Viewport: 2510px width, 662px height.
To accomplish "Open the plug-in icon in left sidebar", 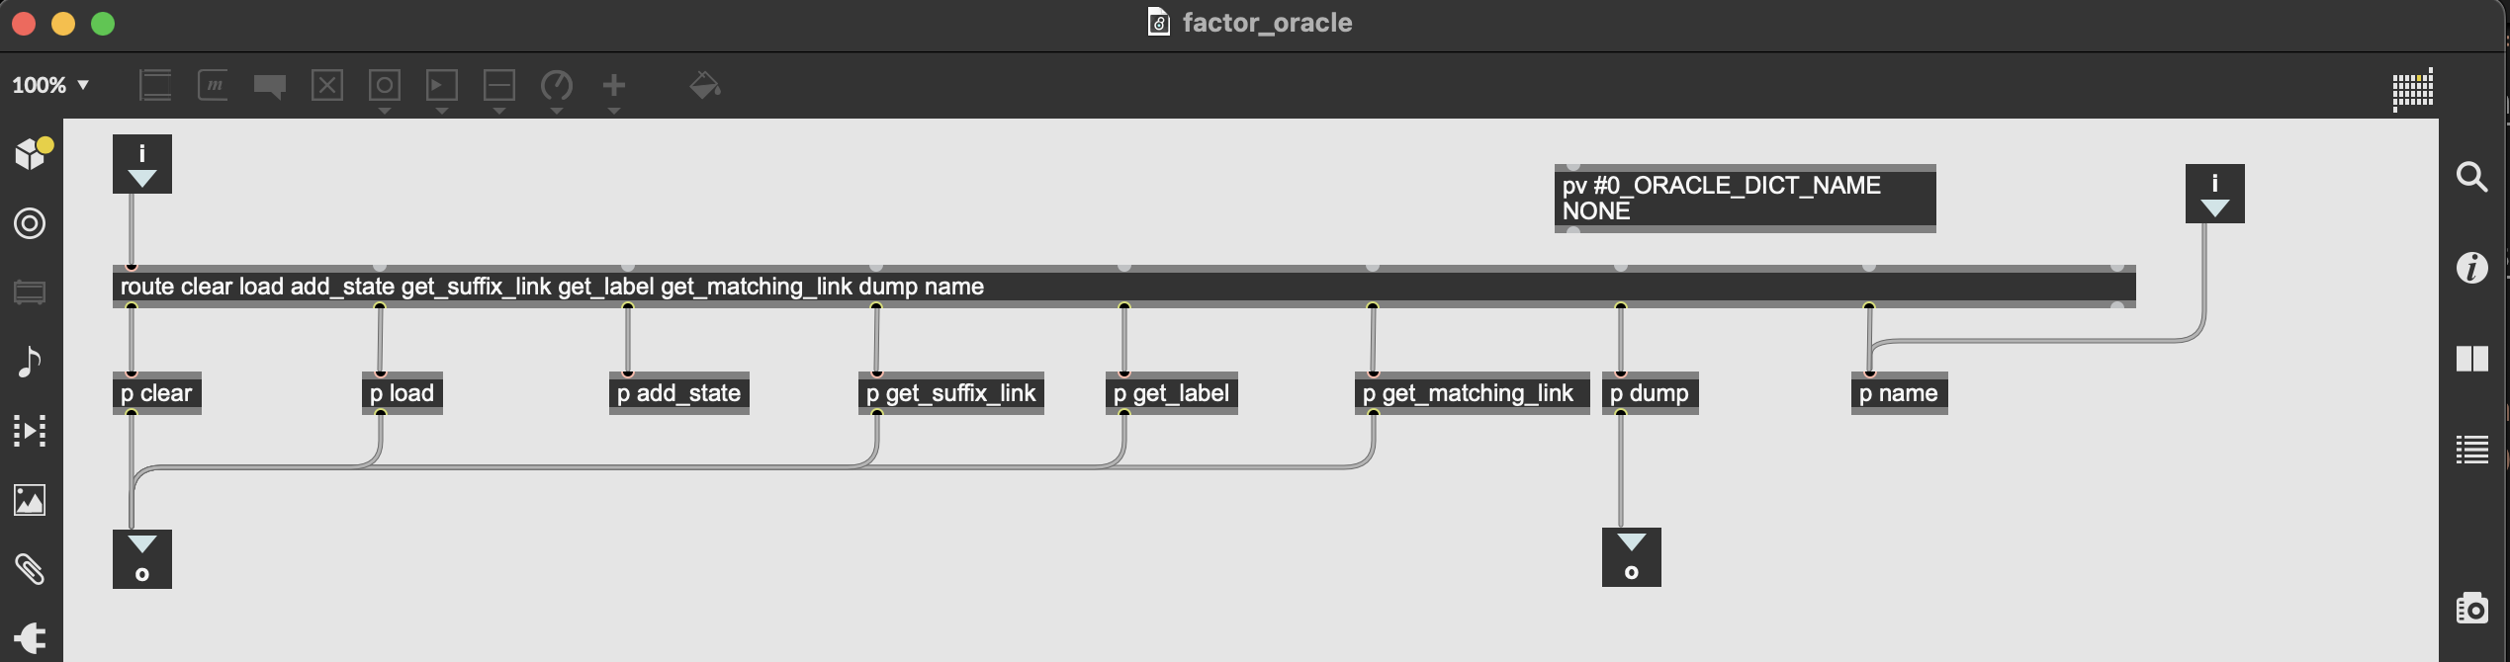I will (30, 637).
